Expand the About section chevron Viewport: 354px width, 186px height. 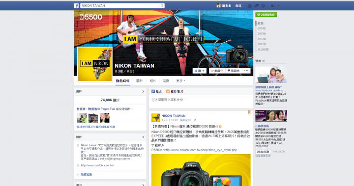143,137
